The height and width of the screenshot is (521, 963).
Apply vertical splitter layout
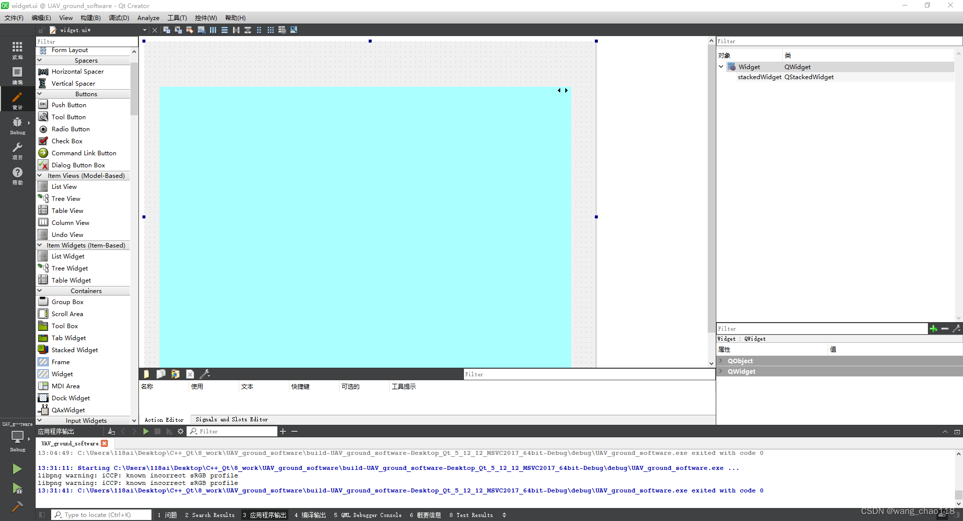point(248,30)
